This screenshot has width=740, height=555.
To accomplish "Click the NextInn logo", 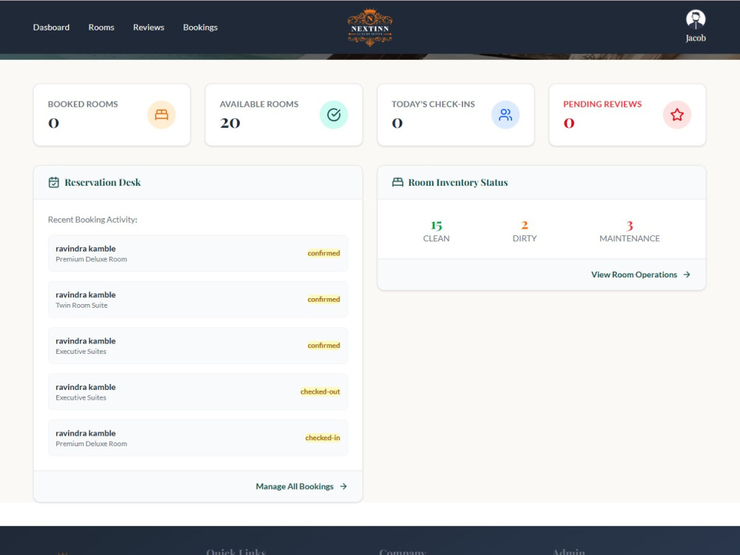I will tap(370, 27).
